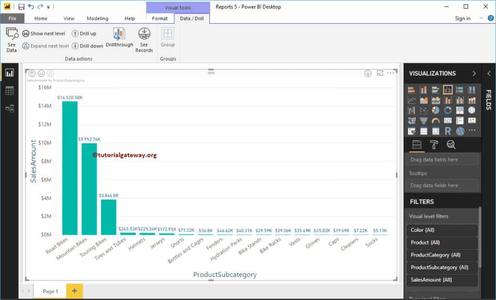Select the stacked bar chart visualization
496x300 pixels.
pyautogui.click(x=412, y=90)
